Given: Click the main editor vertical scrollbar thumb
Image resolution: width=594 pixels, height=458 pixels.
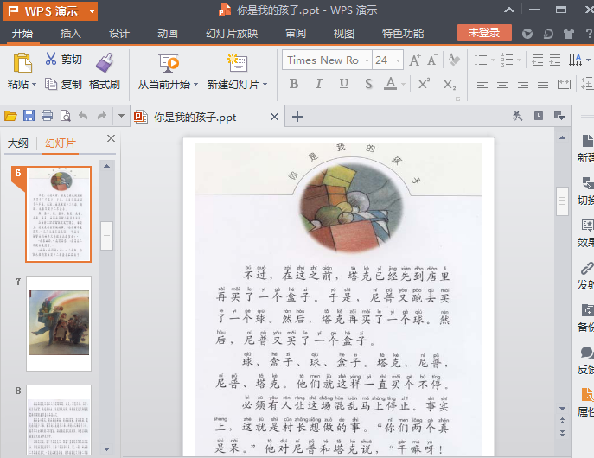Looking at the screenshot, I should pos(562,201).
